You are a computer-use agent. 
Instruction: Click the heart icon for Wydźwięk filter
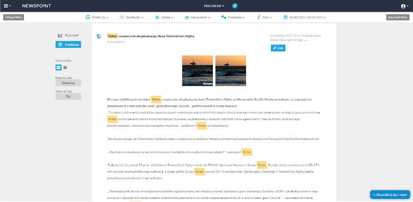click(122, 17)
